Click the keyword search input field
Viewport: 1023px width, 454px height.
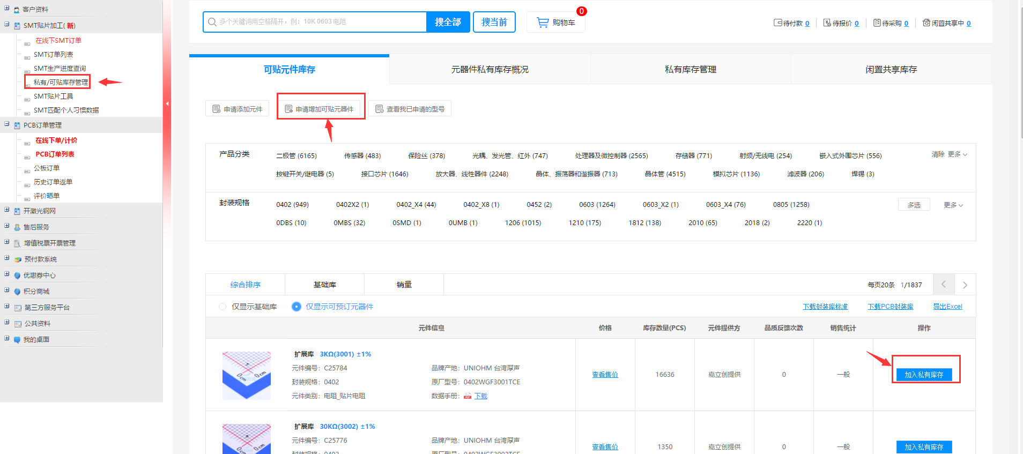tap(315, 22)
